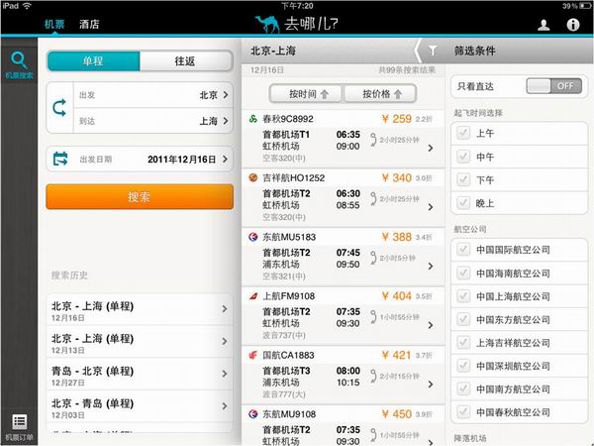Toggle the 只看直达 switch
The width and height of the screenshot is (594, 446).
tap(552, 86)
